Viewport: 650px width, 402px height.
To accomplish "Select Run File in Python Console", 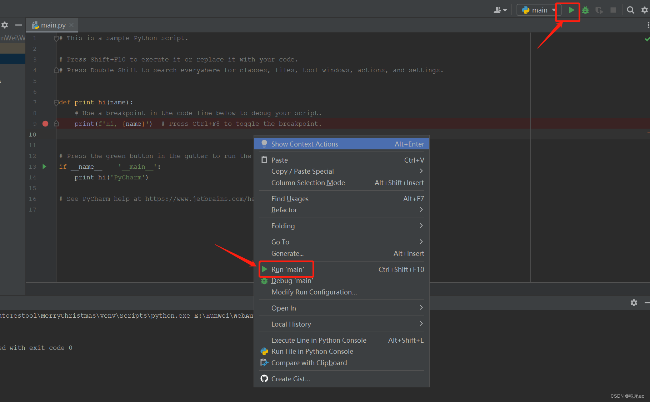I will tap(341, 351).
